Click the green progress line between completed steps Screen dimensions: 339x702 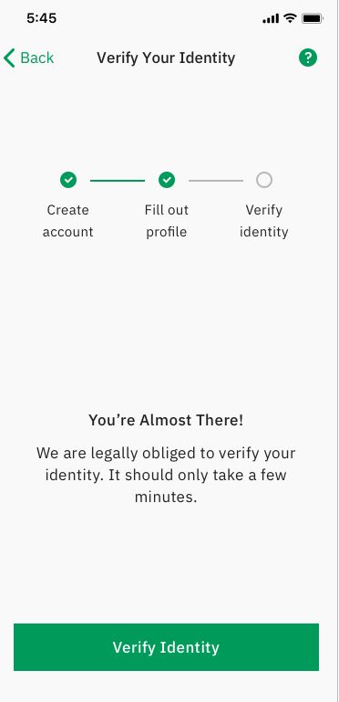tap(118, 181)
